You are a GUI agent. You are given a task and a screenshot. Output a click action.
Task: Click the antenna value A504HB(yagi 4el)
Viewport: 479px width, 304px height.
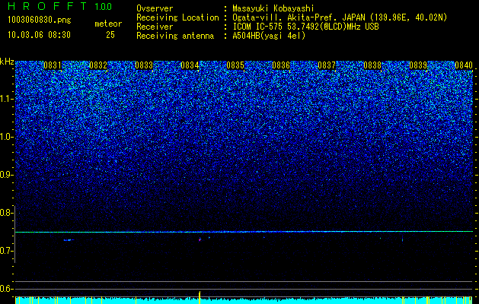[x=269, y=36]
